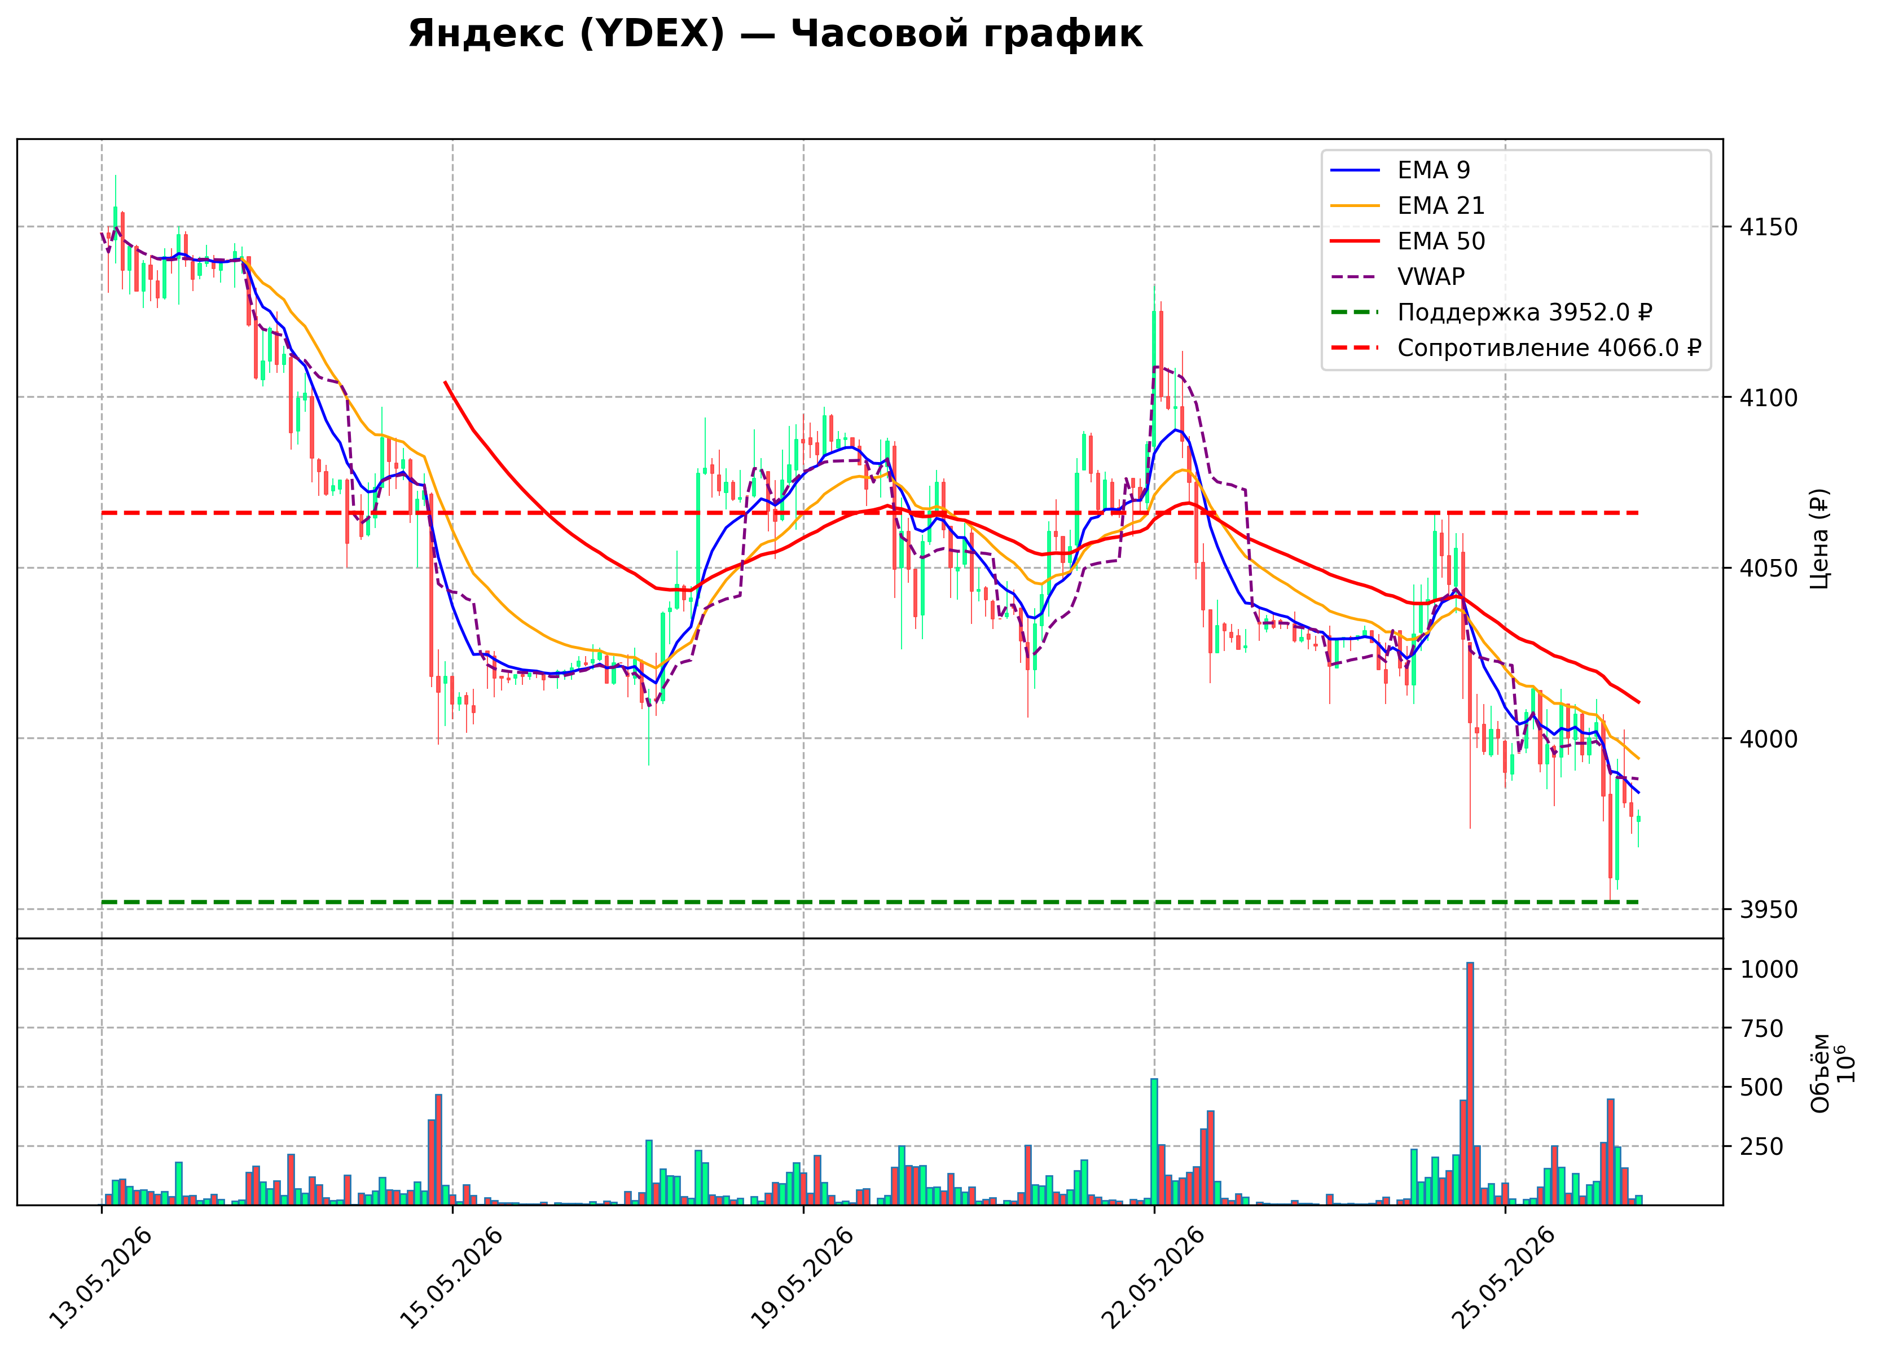Click the 4000 price axis label
1877x1350 pixels.
[1769, 739]
